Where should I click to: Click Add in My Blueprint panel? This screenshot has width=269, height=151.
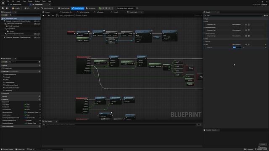tap(5, 62)
